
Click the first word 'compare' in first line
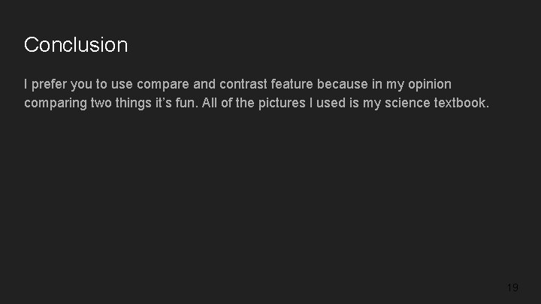pos(162,84)
